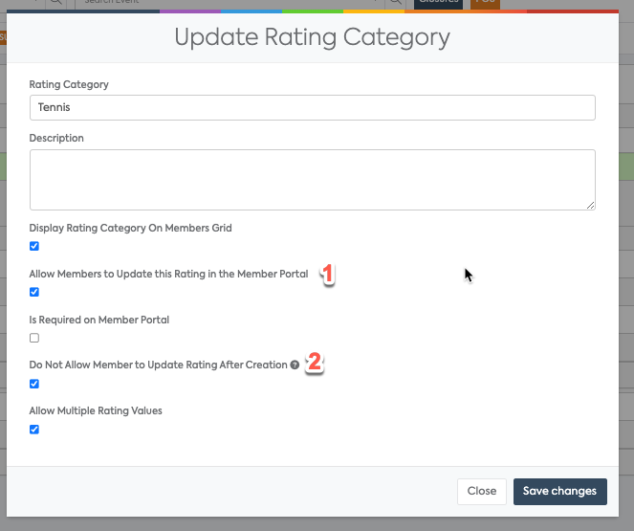The image size is (634, 531).
Task: Click the red number 2 annotation marker
Action: click(314, 364)
